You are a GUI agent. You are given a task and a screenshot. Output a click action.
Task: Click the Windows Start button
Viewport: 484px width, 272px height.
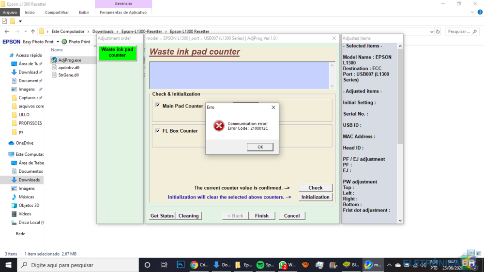coord(8,265)
